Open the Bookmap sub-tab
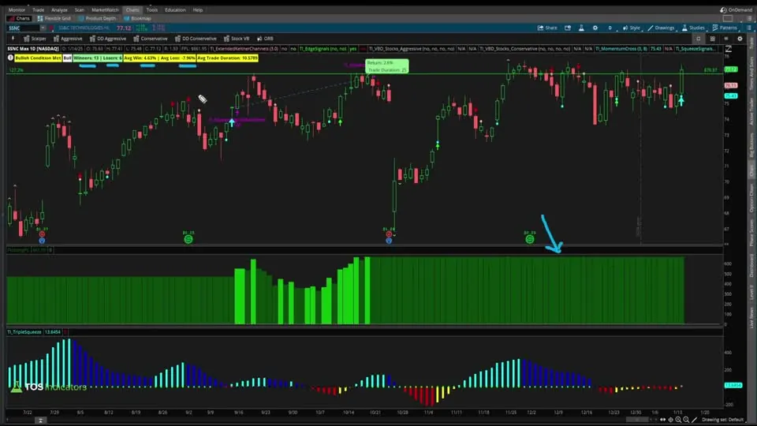The height and width of the screenshot is (426, 757). coord(137,18)
